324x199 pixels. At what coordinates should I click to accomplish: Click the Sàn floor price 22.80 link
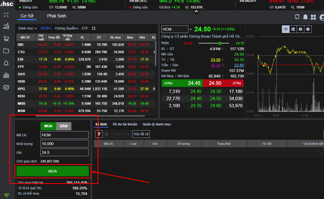pos(239,65)
